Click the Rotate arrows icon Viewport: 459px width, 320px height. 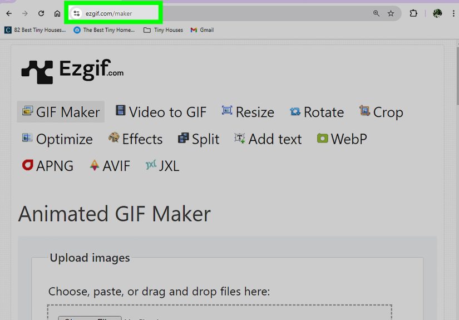pos(295,111)
